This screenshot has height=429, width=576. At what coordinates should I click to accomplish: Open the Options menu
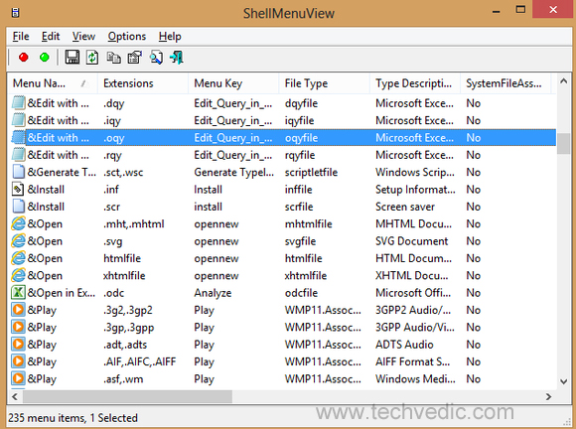click(127, 37)
